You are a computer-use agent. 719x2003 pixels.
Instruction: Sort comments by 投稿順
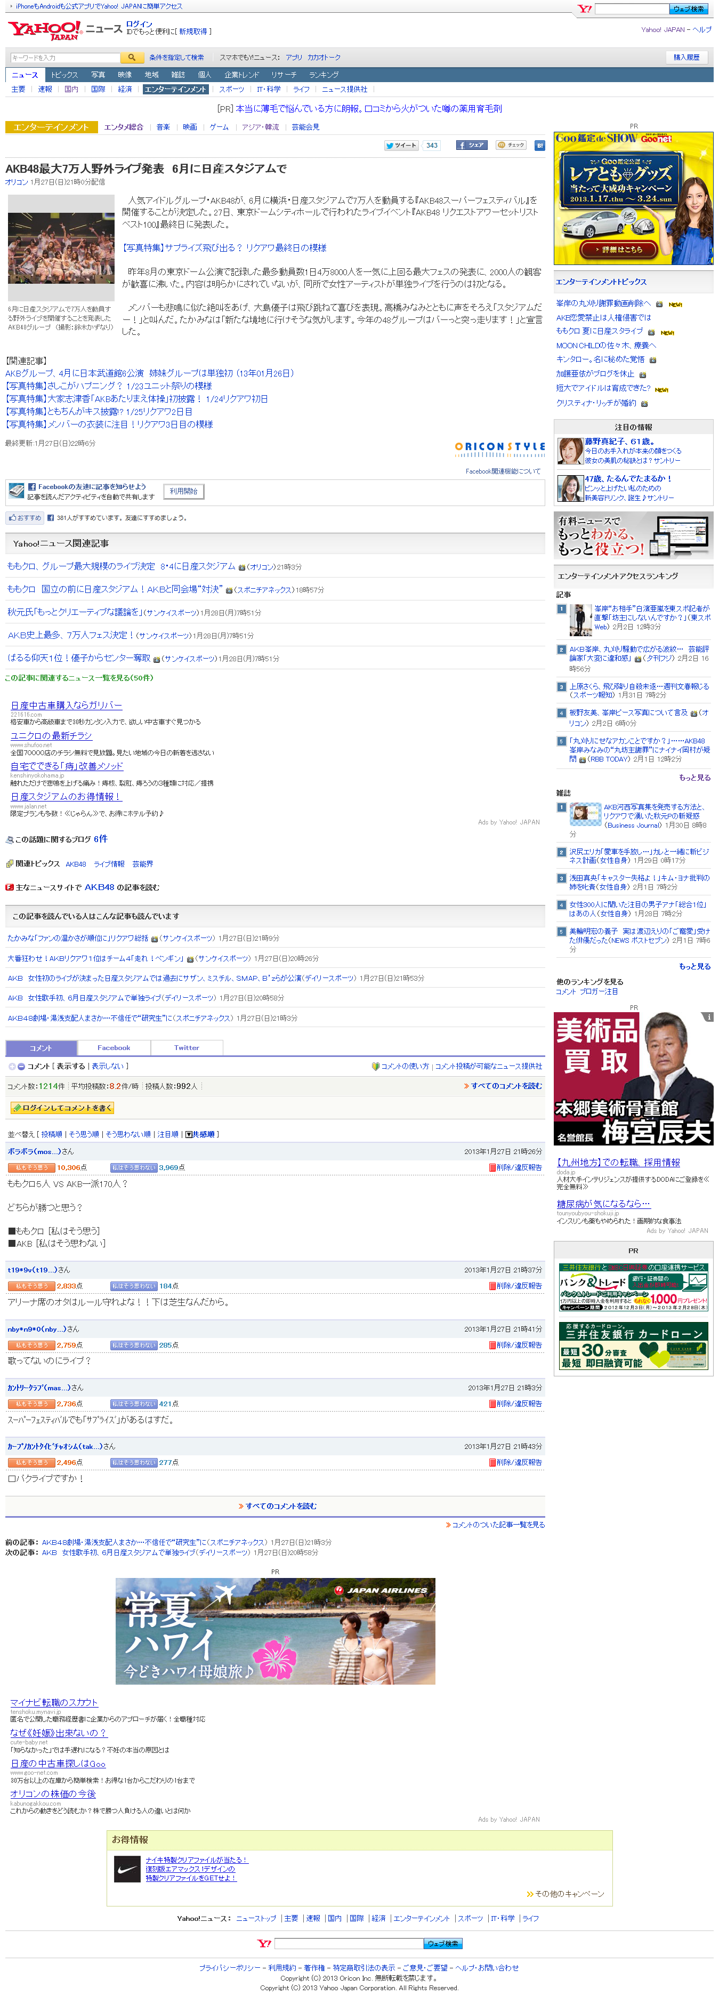tap(51, 1134)
